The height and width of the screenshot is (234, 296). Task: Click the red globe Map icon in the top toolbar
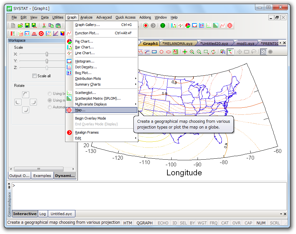[230, 25]
